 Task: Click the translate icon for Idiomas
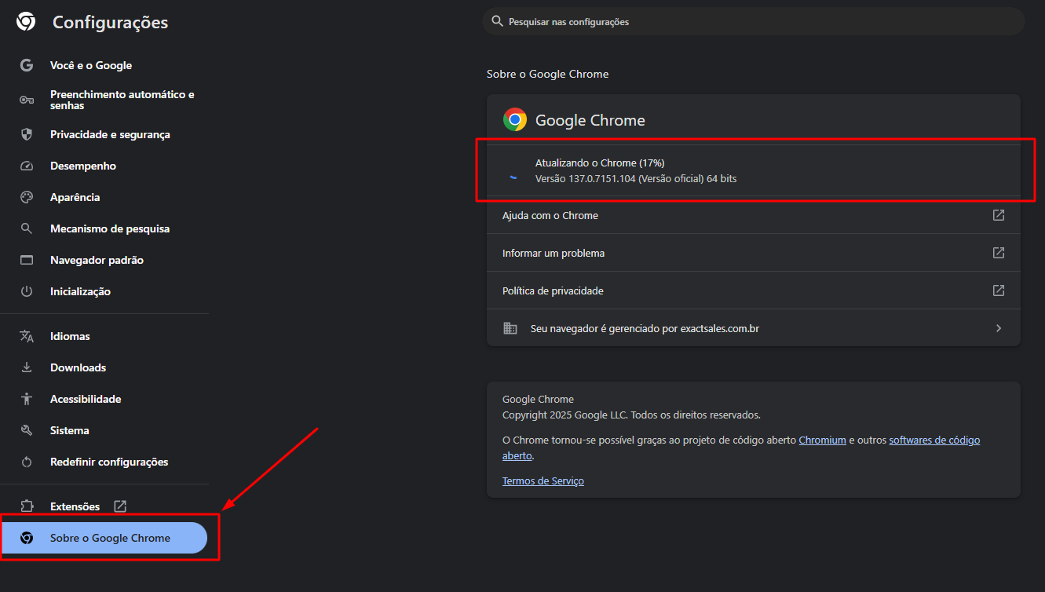(x=27, y=336)
